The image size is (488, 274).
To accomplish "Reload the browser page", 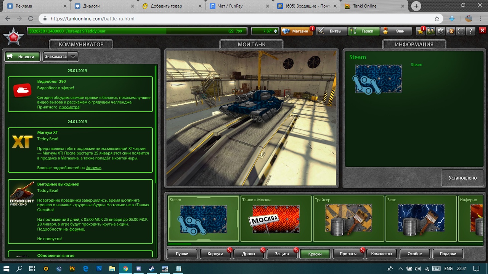I will point(31,19).
